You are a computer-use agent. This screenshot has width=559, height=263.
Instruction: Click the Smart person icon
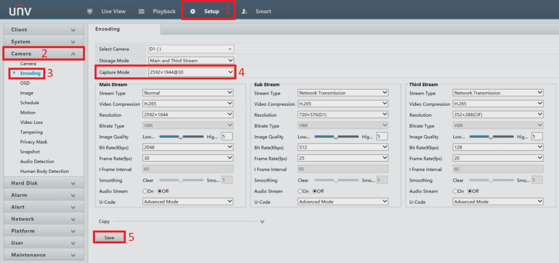243,11
